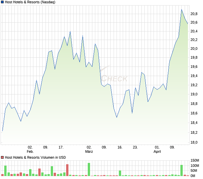The width and height of the screenshot is (203, 179).
Task: Click the 18,0 price axis label
Action: tap(194, 143)
